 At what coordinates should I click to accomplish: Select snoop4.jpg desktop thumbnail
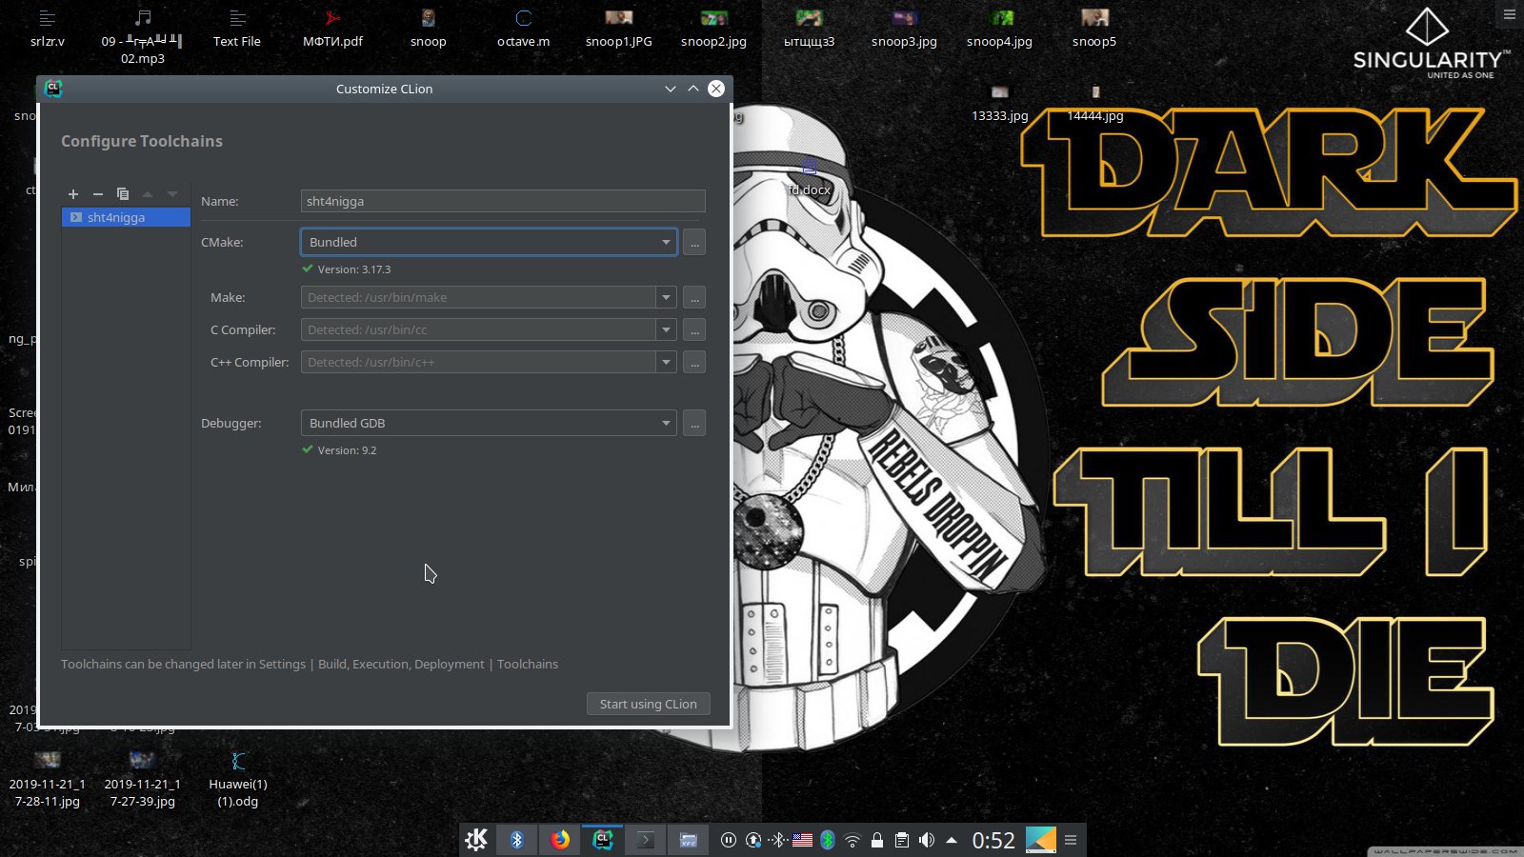tap(999, 29)
